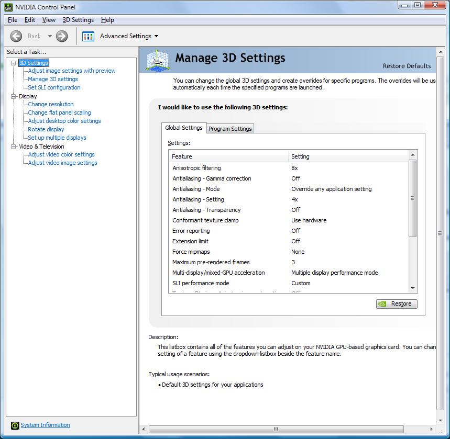Select the Antialiasing - Transparency row

pos(289,210)
